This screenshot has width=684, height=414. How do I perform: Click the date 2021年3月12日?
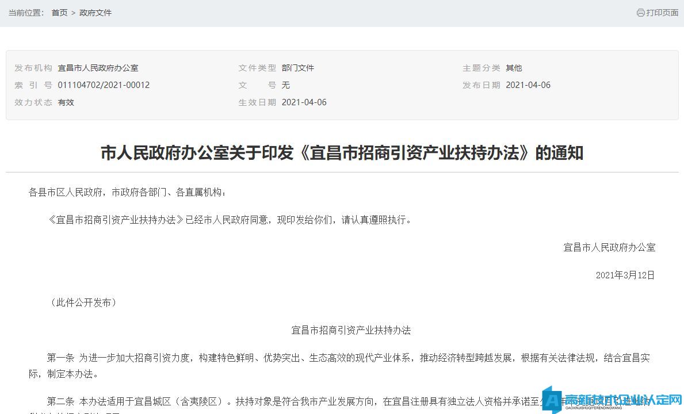(625, 275)
